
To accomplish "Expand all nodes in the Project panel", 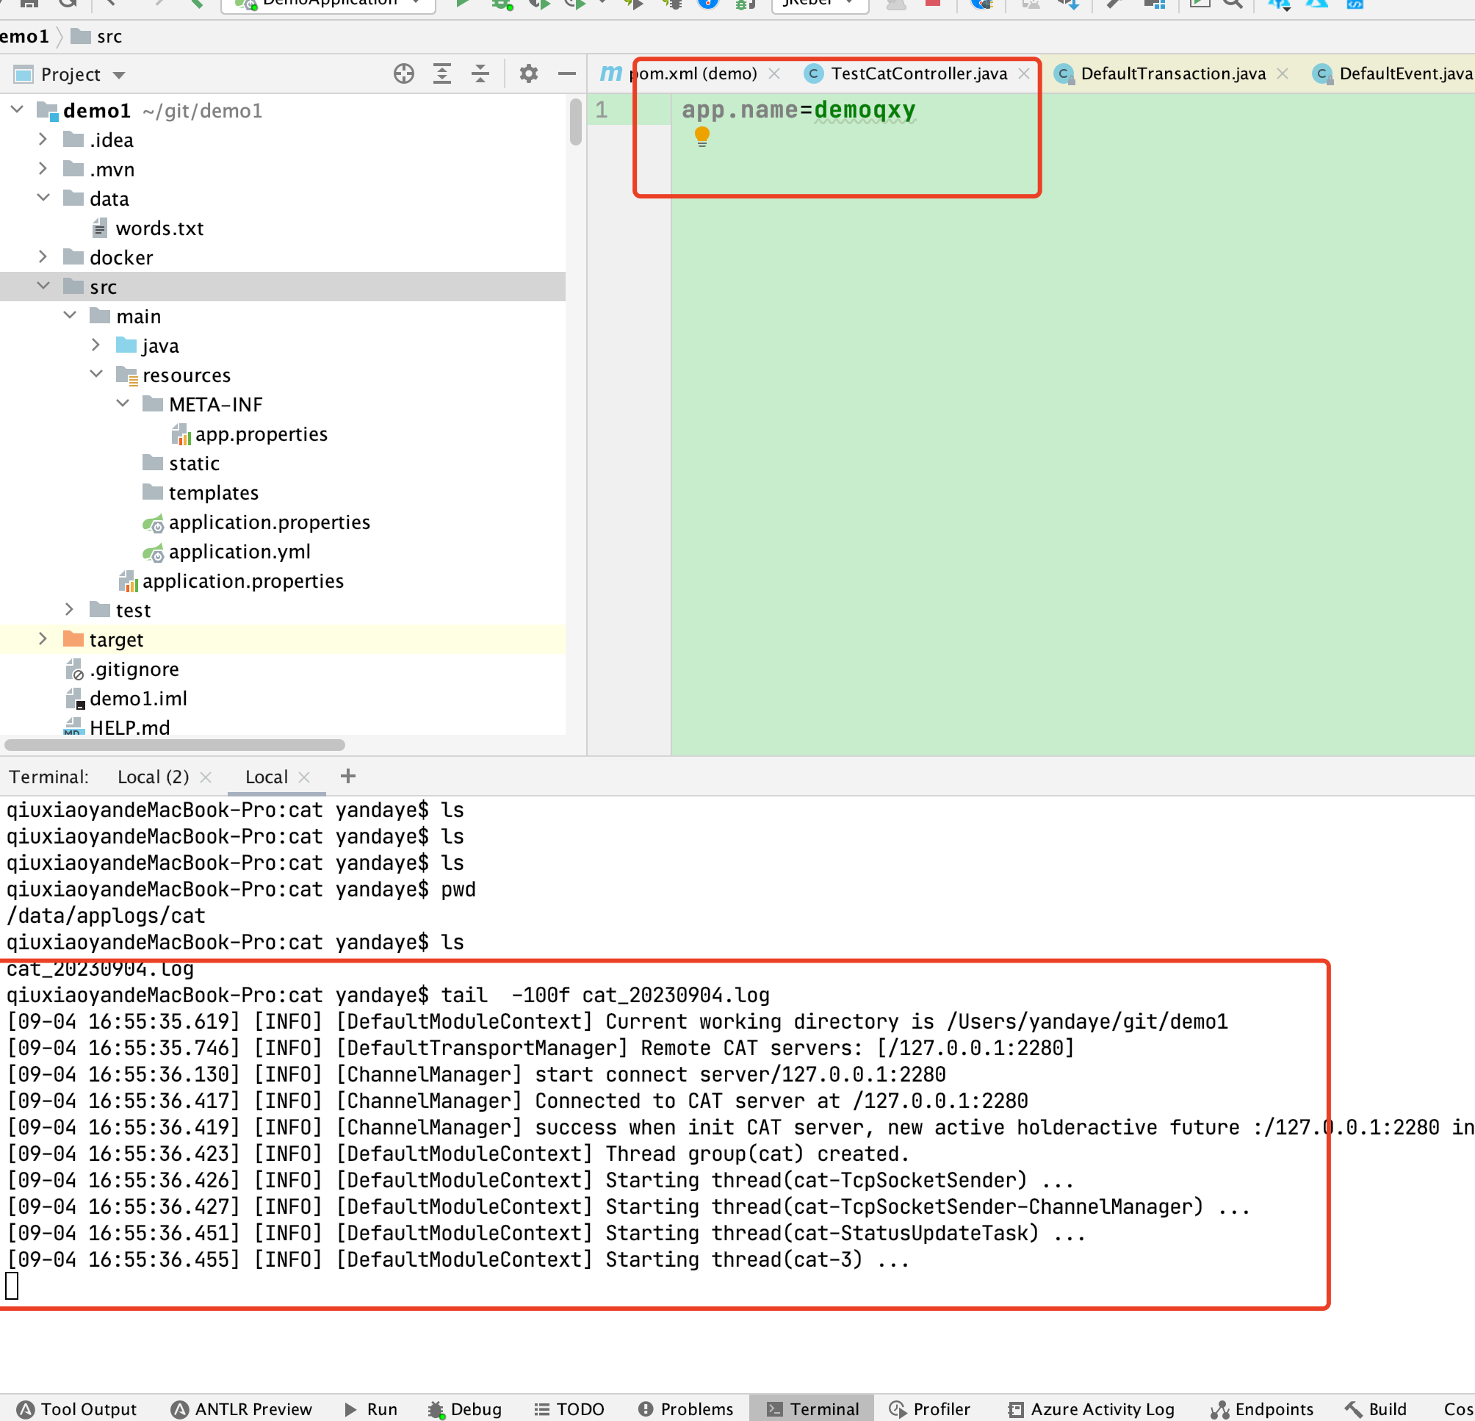I will 441,73.
